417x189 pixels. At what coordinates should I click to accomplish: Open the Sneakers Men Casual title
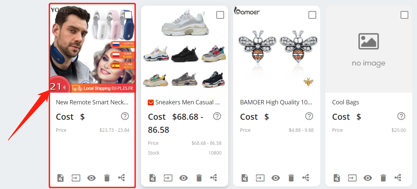tap(188, 102)
